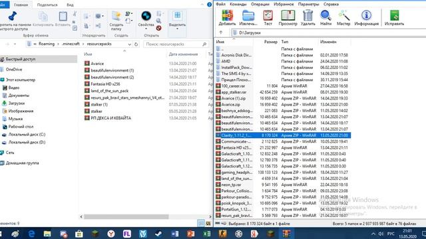Open WinRAR Commands (Команды) menu
Viewport: 426px width, 239px height.
[238, 4]
